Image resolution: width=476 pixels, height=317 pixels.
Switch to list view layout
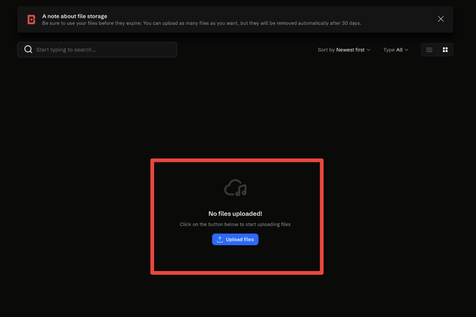429,50
